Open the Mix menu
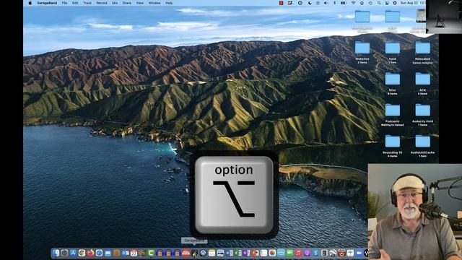The width and height of the screenshot is (462, 260). [115, 3]
